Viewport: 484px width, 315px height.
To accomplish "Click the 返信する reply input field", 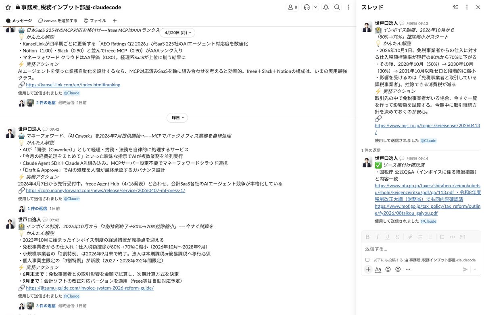I will 421,249.
